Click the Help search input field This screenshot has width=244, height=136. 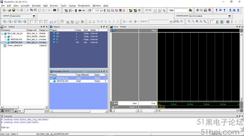[x=181, y=10]
